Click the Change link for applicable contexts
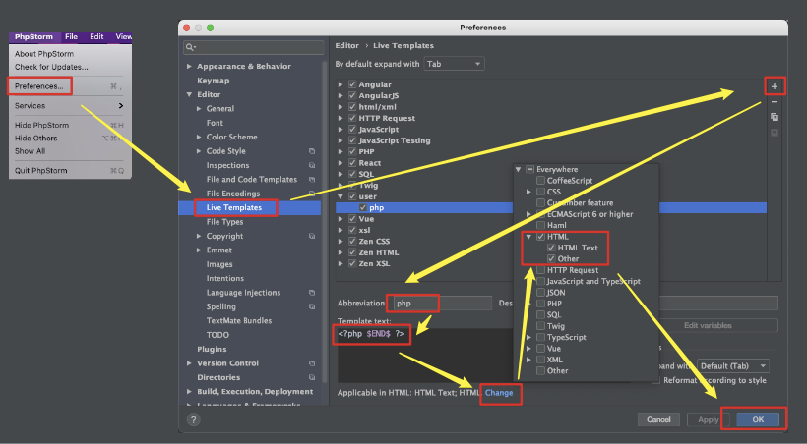 [499, 393]
